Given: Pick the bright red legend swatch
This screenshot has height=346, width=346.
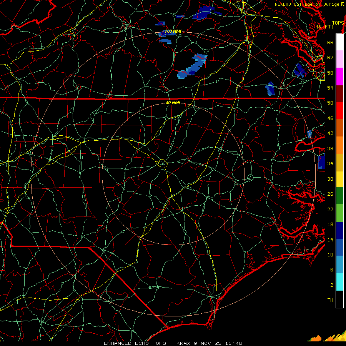Looking at the screenshot, I should point(339,111).
